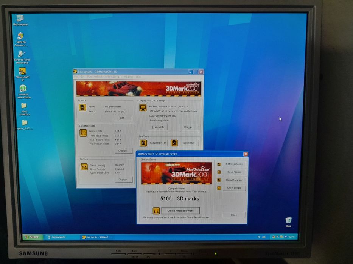Click the Online ResultBrowser yellow icon
The width and height of the screenshot is (353, 264).
[156, 211]
